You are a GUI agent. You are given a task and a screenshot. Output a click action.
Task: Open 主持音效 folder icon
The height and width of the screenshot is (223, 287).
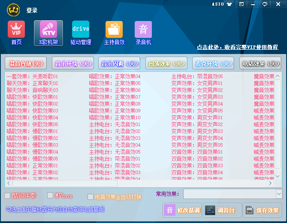pyautogui.click(x=114, y=30)
